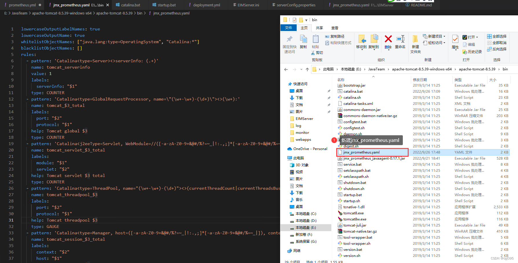Expand the quick access toolbar customization arrow
The image size is (518, 263).
coord(307,20)
